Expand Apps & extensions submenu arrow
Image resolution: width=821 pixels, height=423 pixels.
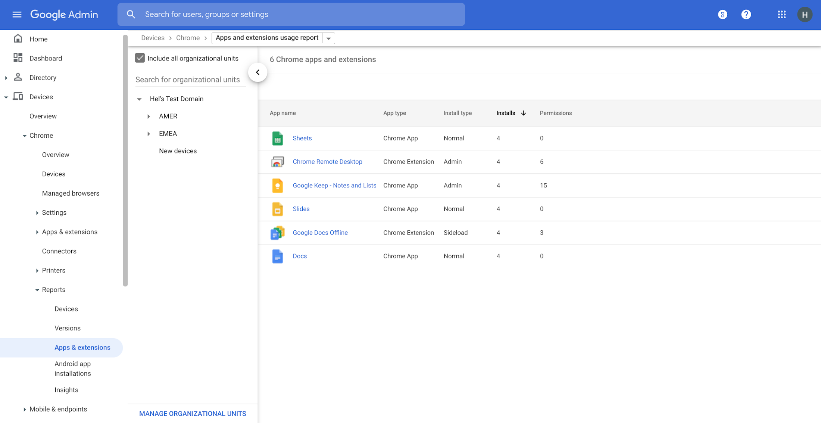click(37, 232)
